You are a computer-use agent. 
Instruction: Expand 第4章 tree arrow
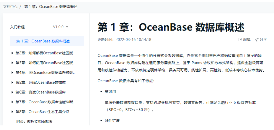click(12, 72)
